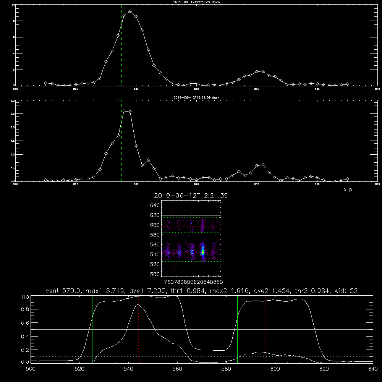Click the horizontal 0.5 threshold line in bottom plot
Viewport: 382px width, 382px height.
(x=202, y=329)
